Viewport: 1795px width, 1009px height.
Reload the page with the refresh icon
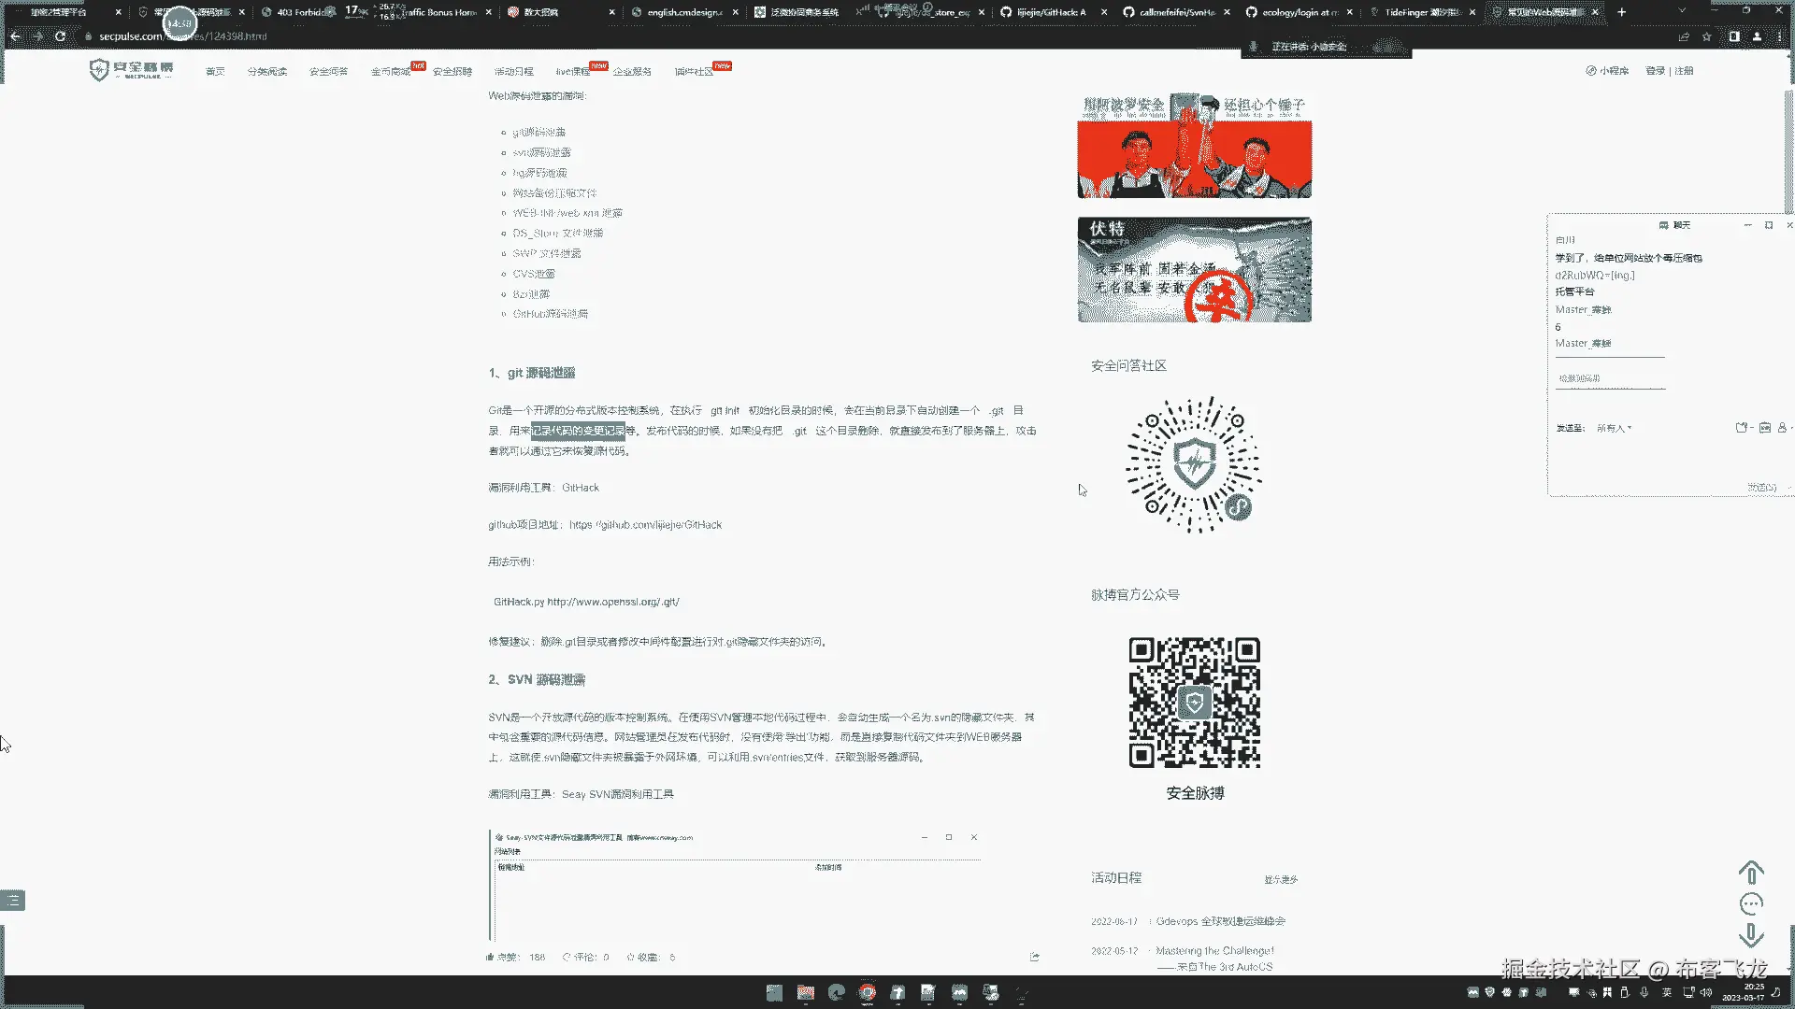click(x=61, y=36)
